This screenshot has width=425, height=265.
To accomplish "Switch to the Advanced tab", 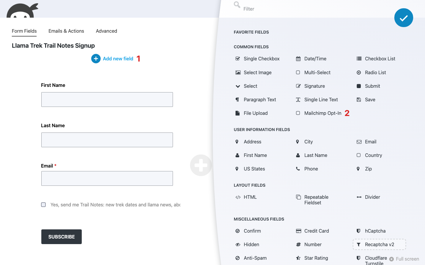I will click(x=107, y=31).
